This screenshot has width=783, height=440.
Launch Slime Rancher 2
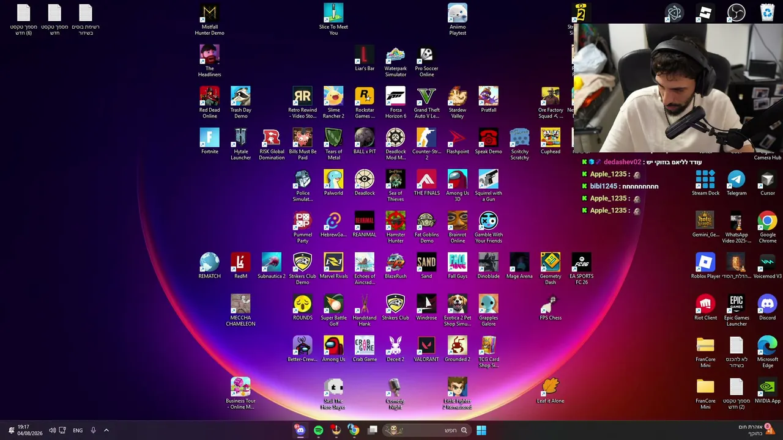333,103
